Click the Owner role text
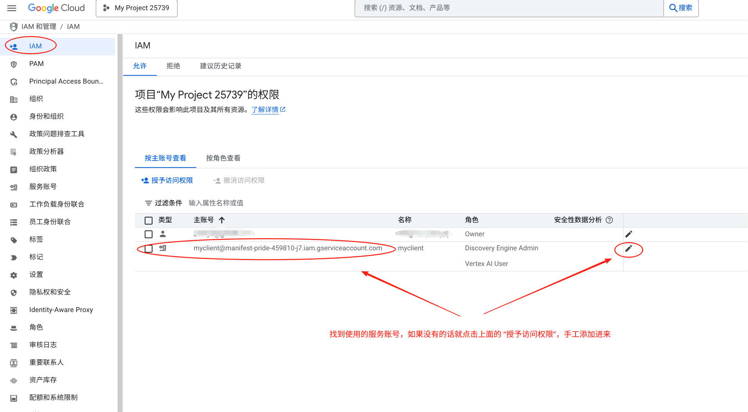Image resolution: width=748 pixels, height=412 pixels. pos(475,234)
